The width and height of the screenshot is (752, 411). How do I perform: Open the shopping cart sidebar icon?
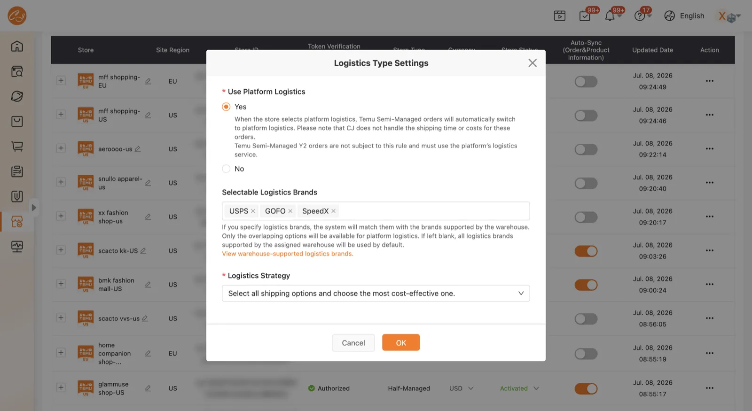click(17, 147)
